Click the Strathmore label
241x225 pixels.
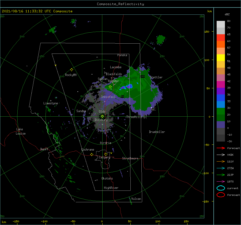pyautogui.click(x=130, y=158)
